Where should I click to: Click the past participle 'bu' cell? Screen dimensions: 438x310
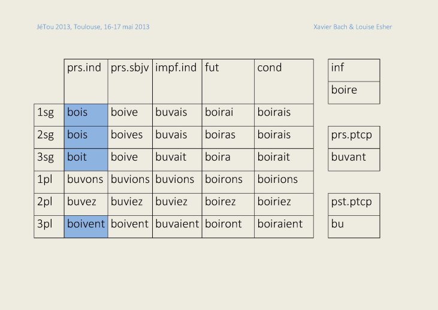point(354,227)
